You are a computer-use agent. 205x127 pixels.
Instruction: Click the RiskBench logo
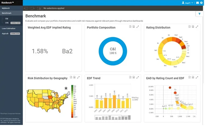(8, 3)
